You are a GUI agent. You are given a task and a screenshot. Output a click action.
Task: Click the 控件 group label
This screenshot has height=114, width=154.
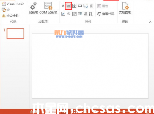(x=88, y=22)
